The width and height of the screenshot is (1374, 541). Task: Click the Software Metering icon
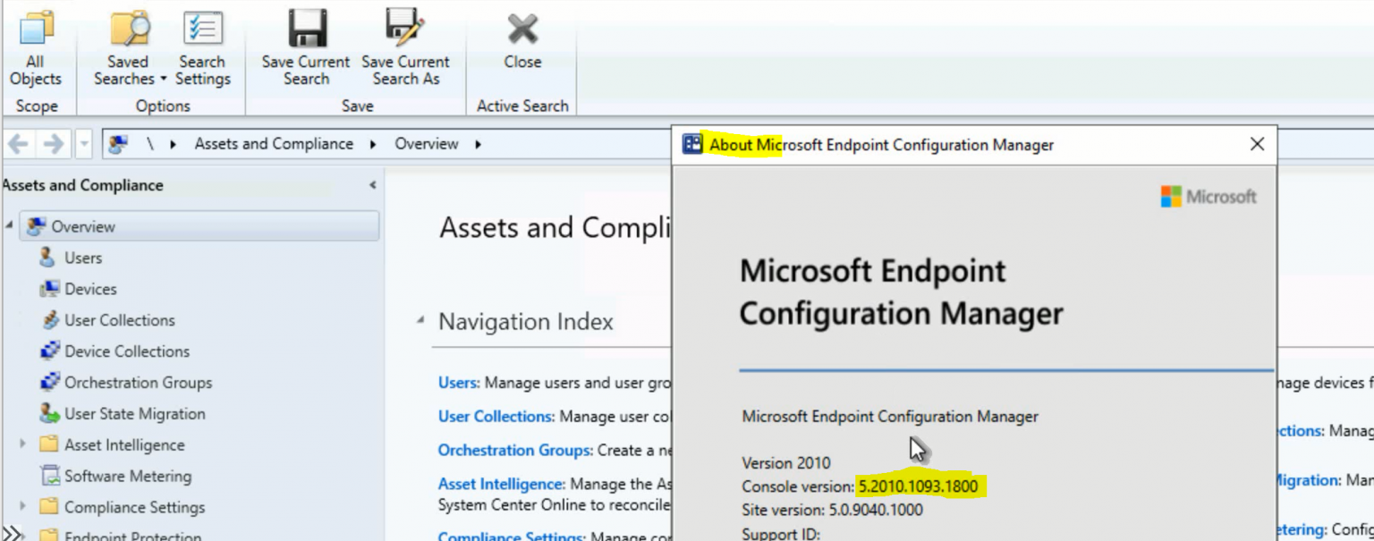click(49, 477)
